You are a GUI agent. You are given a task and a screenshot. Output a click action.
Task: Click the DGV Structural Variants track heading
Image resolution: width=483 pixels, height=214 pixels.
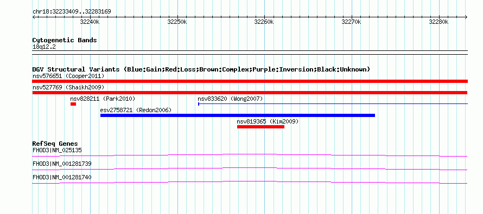(x=201, y=69)
